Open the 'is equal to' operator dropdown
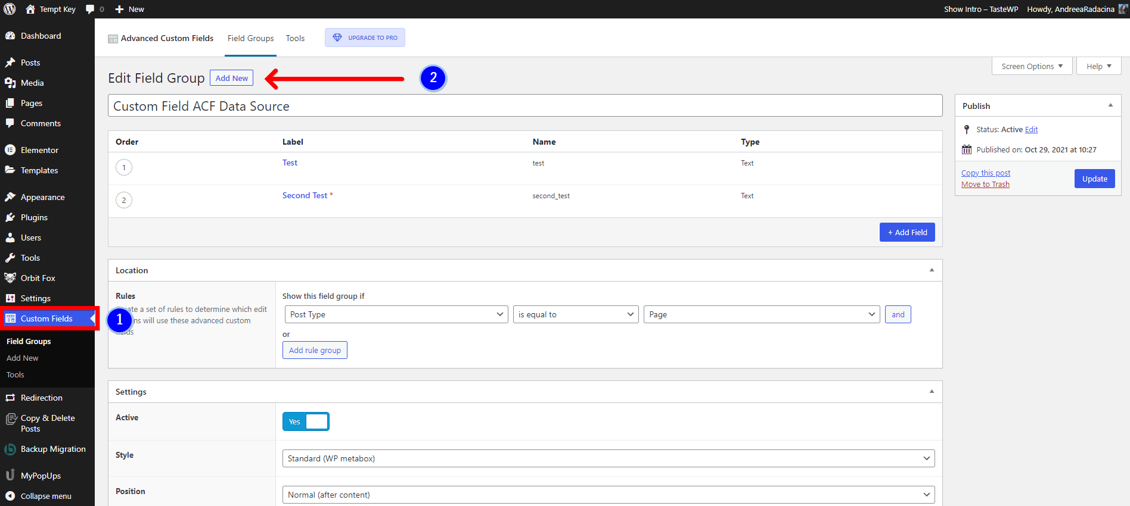 [575, 314]
